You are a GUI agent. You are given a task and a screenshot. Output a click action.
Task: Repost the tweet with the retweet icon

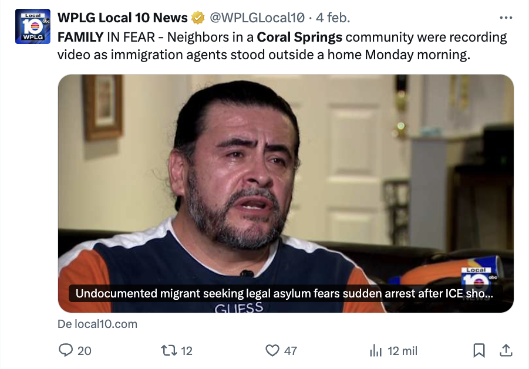[x=169, y=350]
